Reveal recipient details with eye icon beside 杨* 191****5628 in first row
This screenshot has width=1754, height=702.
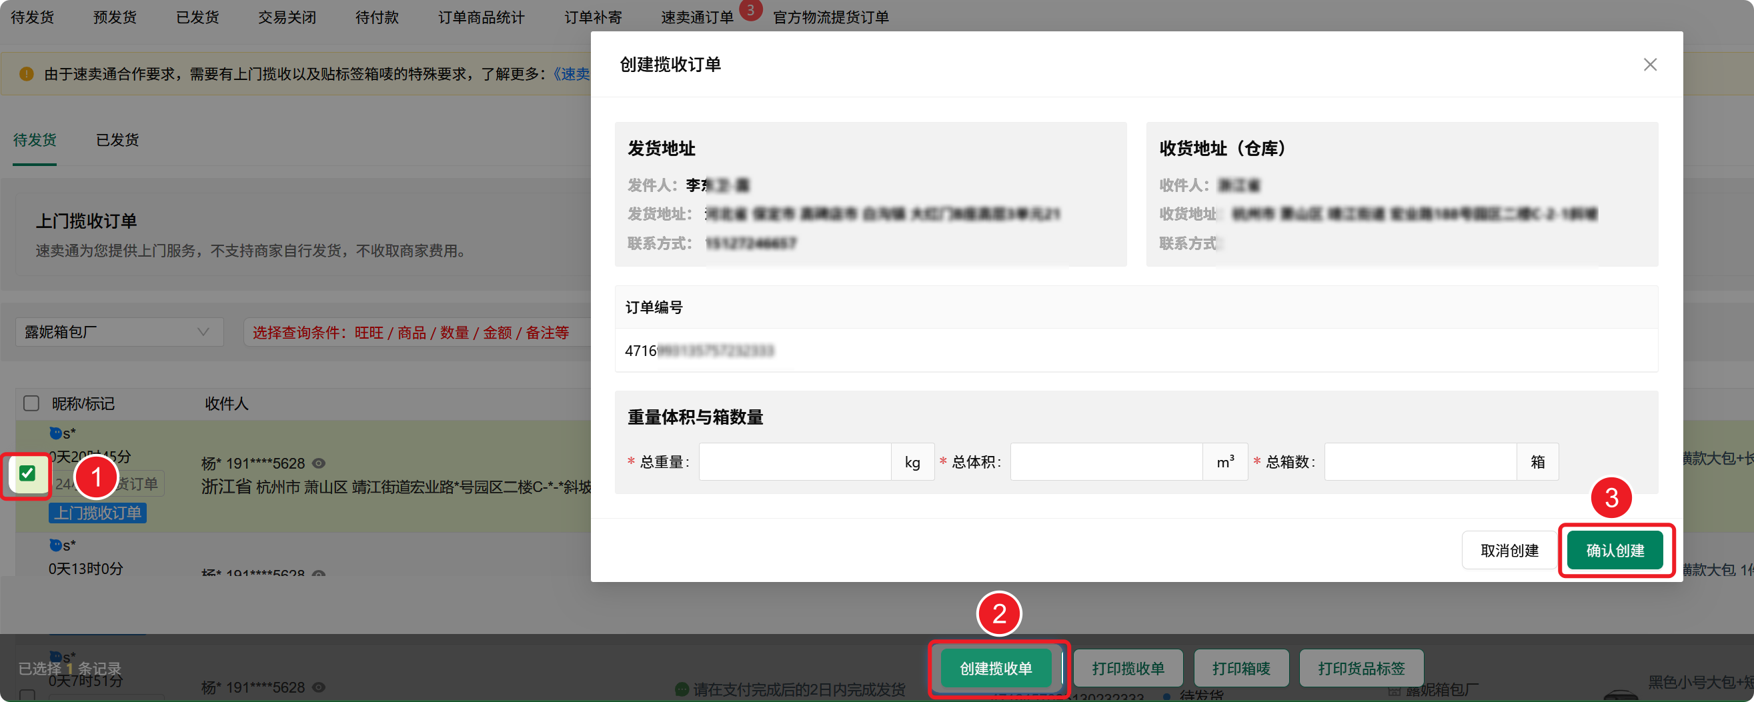[x=319, y=463]
